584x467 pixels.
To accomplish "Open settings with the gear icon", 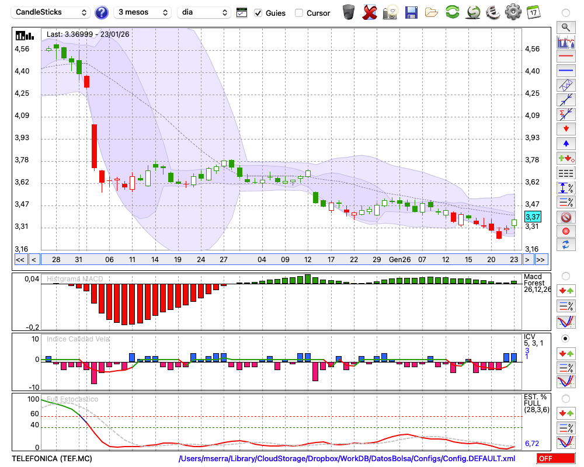I will [x=513, y=12].
